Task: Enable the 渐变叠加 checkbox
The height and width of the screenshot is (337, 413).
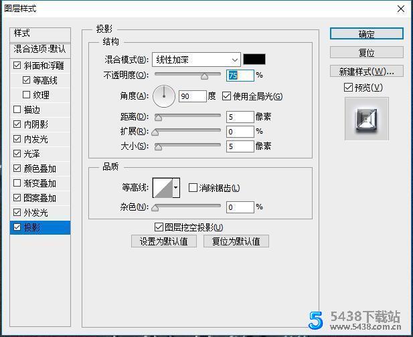Action: click(x=17, y=183)
